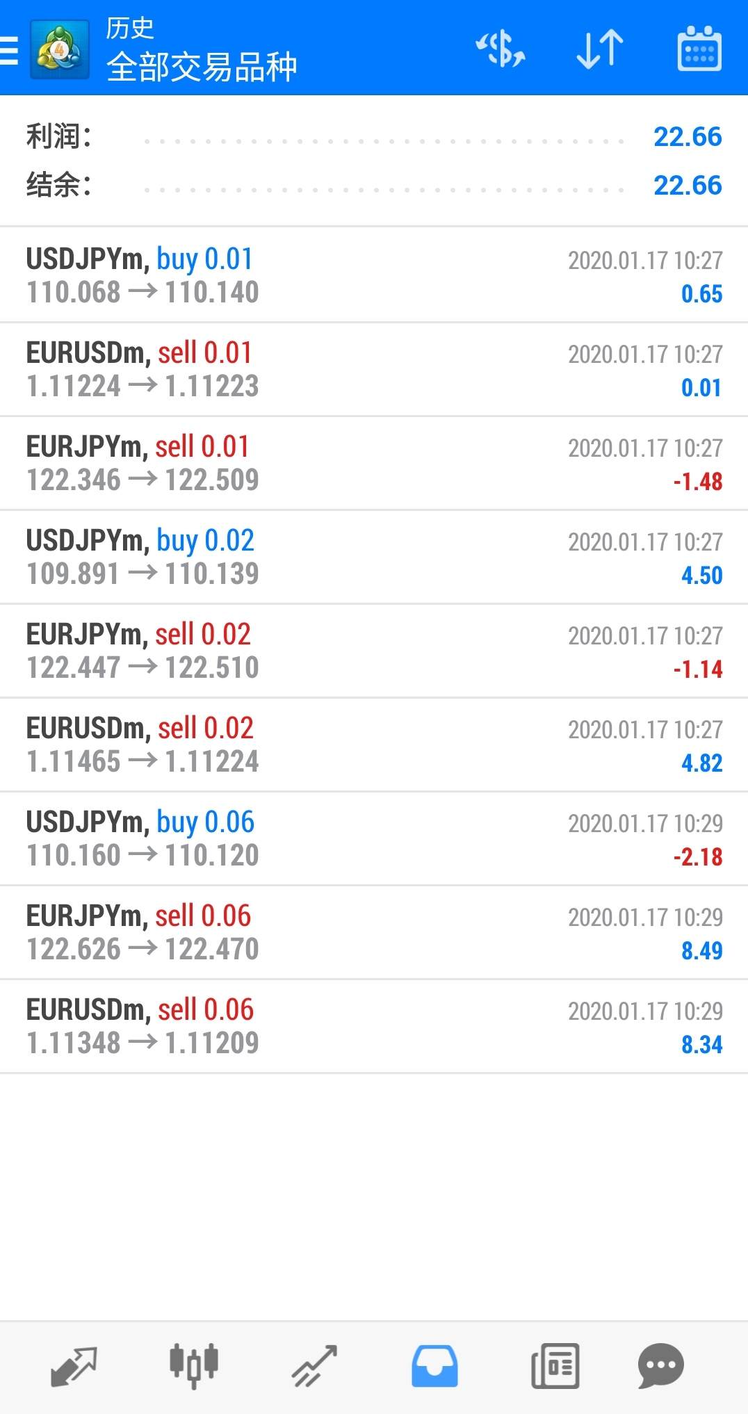Tap the EURUSDm sell 0.02 trade

[x=374, y=745]
